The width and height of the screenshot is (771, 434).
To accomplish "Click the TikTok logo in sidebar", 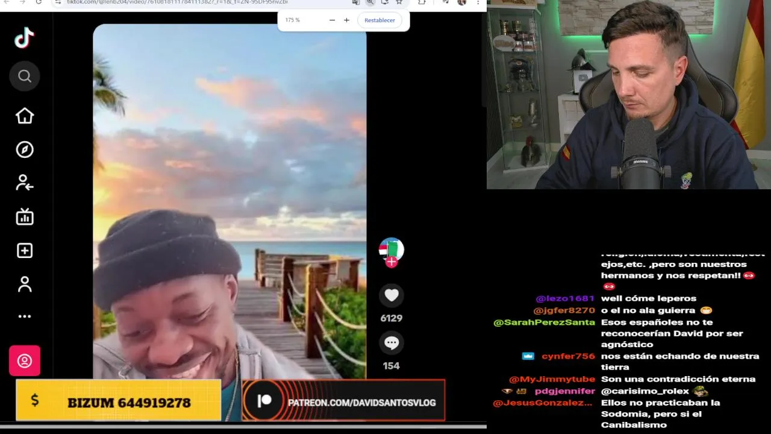I will point(24,38).
